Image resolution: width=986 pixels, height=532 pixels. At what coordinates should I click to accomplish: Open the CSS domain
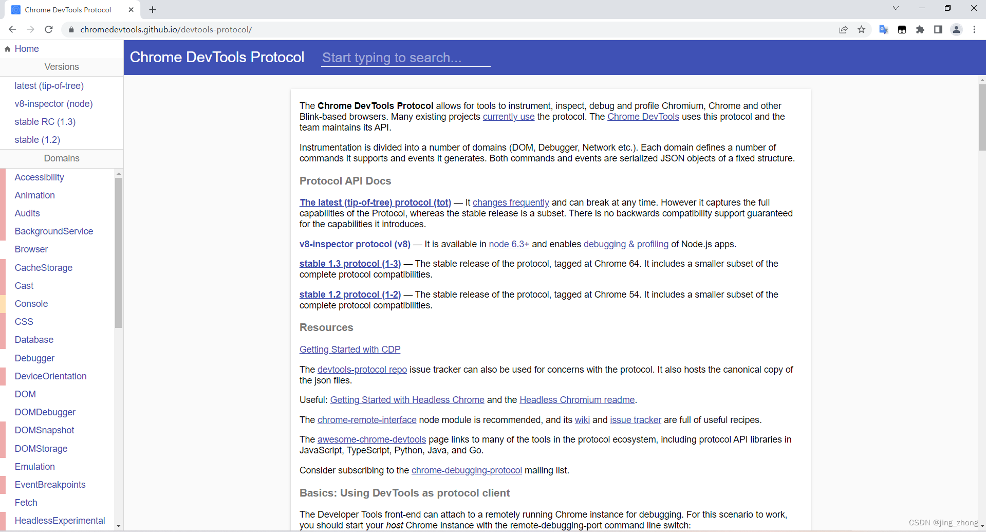[24, 322]
